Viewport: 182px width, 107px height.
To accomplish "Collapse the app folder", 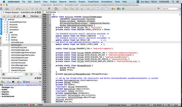I will tap(5, 32).
